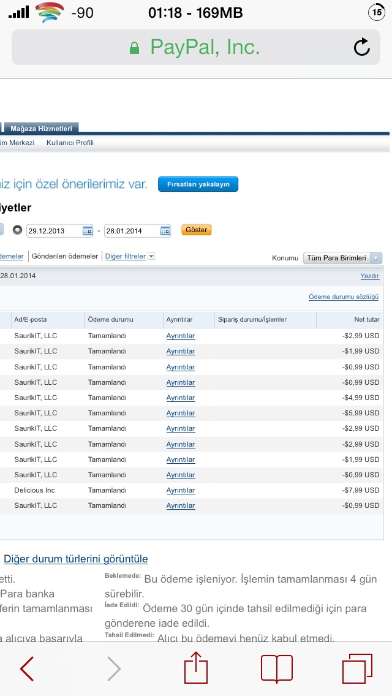This screenshot has height=696, width=392.
Task: Click the -$4,99 USD amount cell
Action: pos(361,398)
